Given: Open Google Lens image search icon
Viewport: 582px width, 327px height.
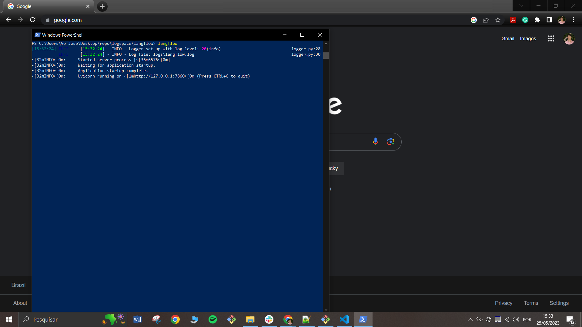Looking at the screenshot, I should 390,141.
